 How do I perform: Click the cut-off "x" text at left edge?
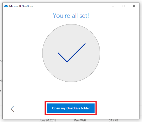(x=0, y=91)
